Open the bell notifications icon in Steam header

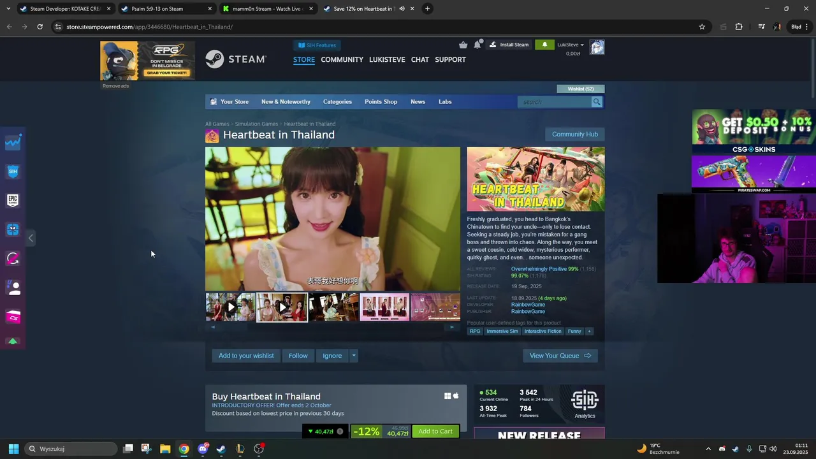click(x=477, y=45)
